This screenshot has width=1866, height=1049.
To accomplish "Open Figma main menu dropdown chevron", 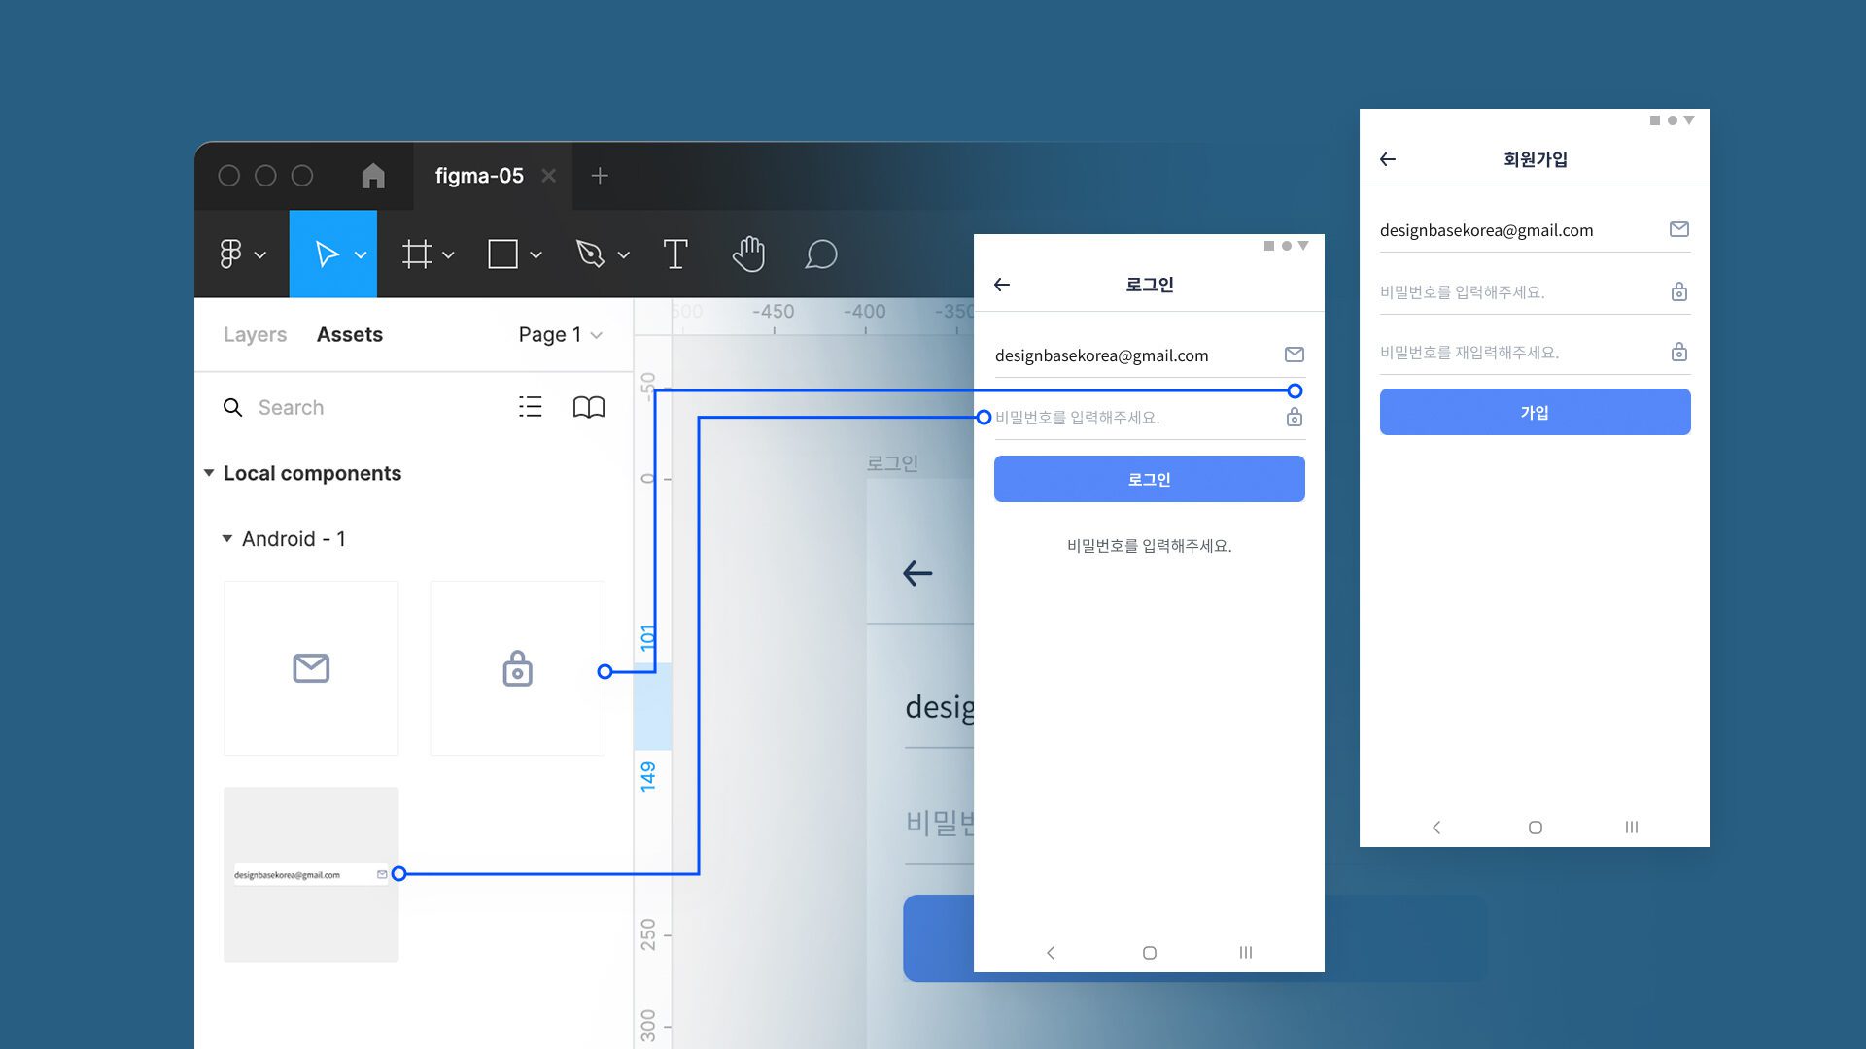I will (x=260, y=255).
